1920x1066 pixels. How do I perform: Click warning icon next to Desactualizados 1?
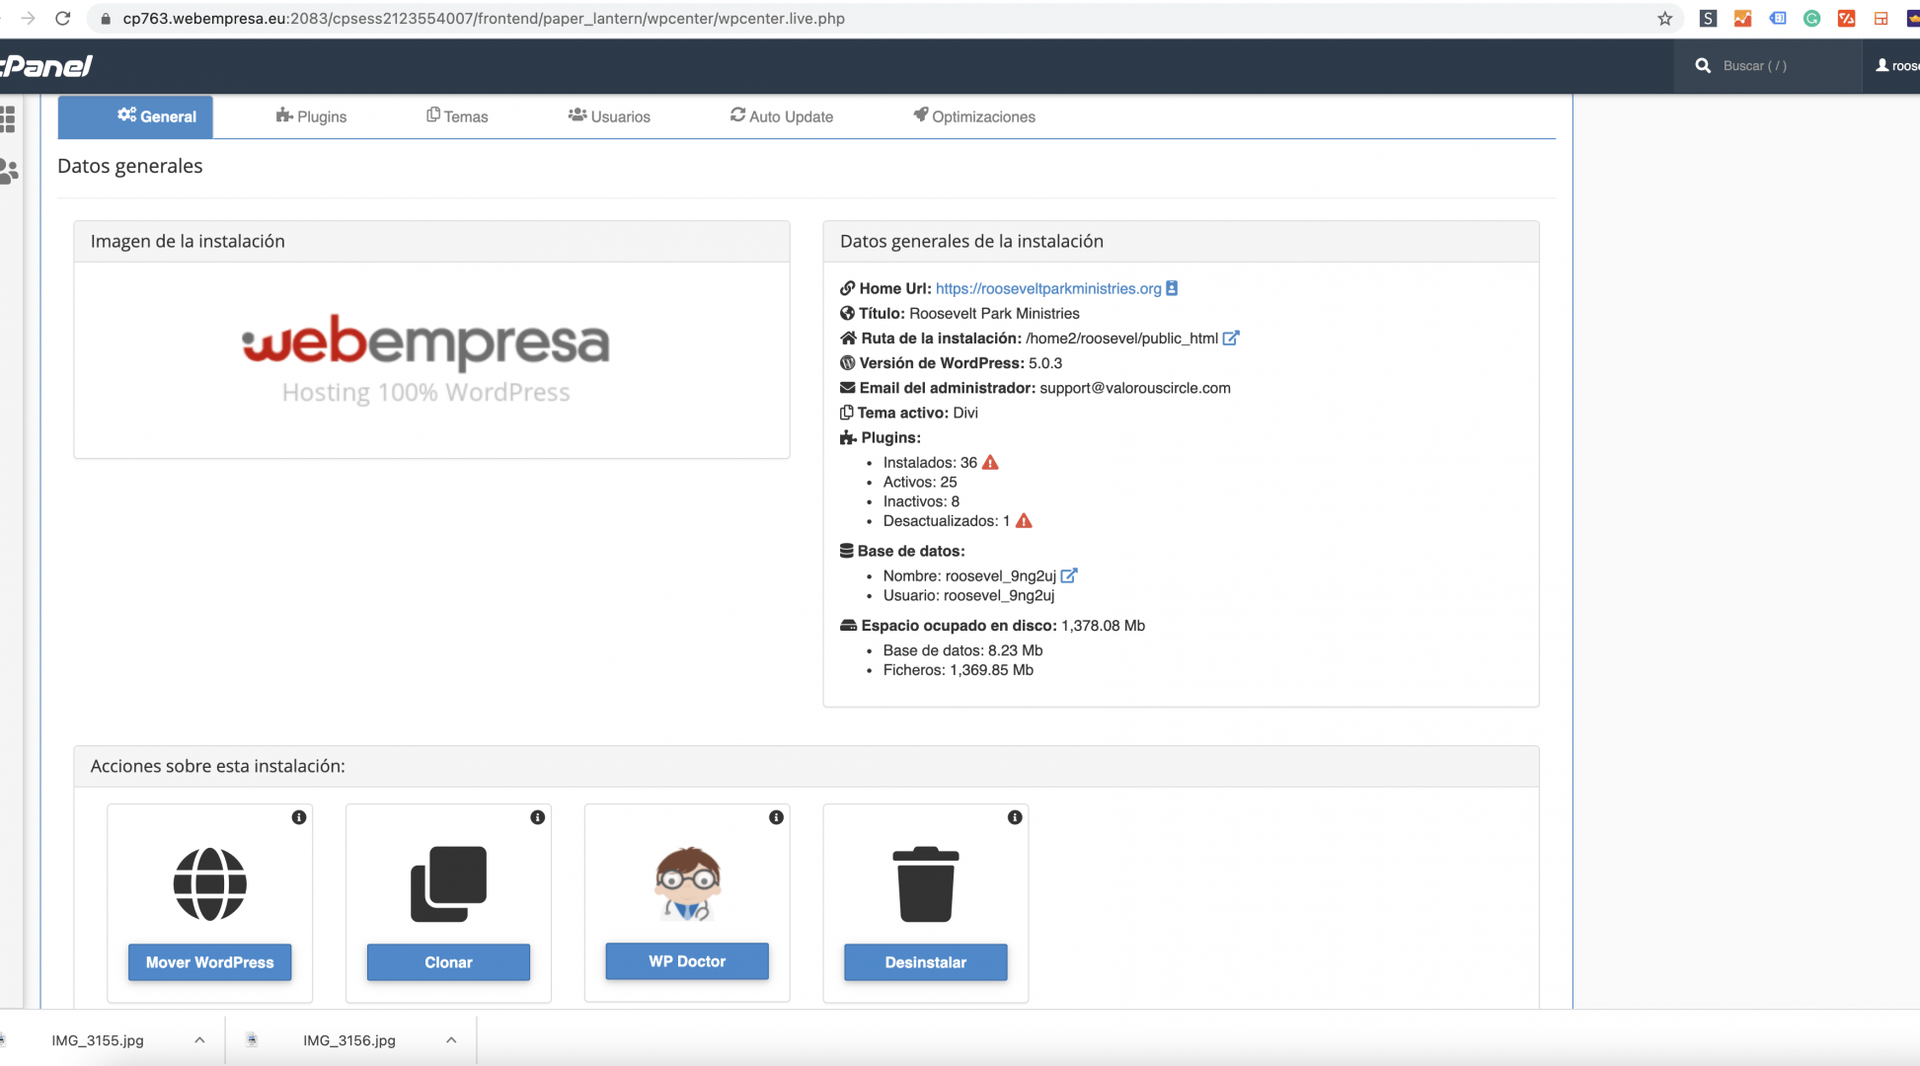tap(1024, 520)
